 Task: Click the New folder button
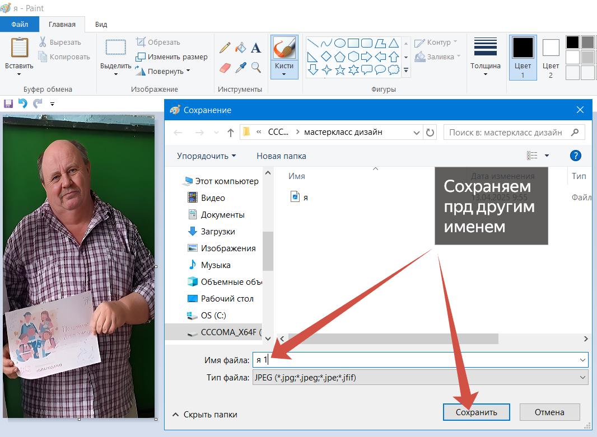281,156
